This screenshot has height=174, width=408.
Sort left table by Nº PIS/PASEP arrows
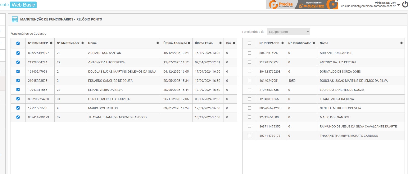[51, 43]
